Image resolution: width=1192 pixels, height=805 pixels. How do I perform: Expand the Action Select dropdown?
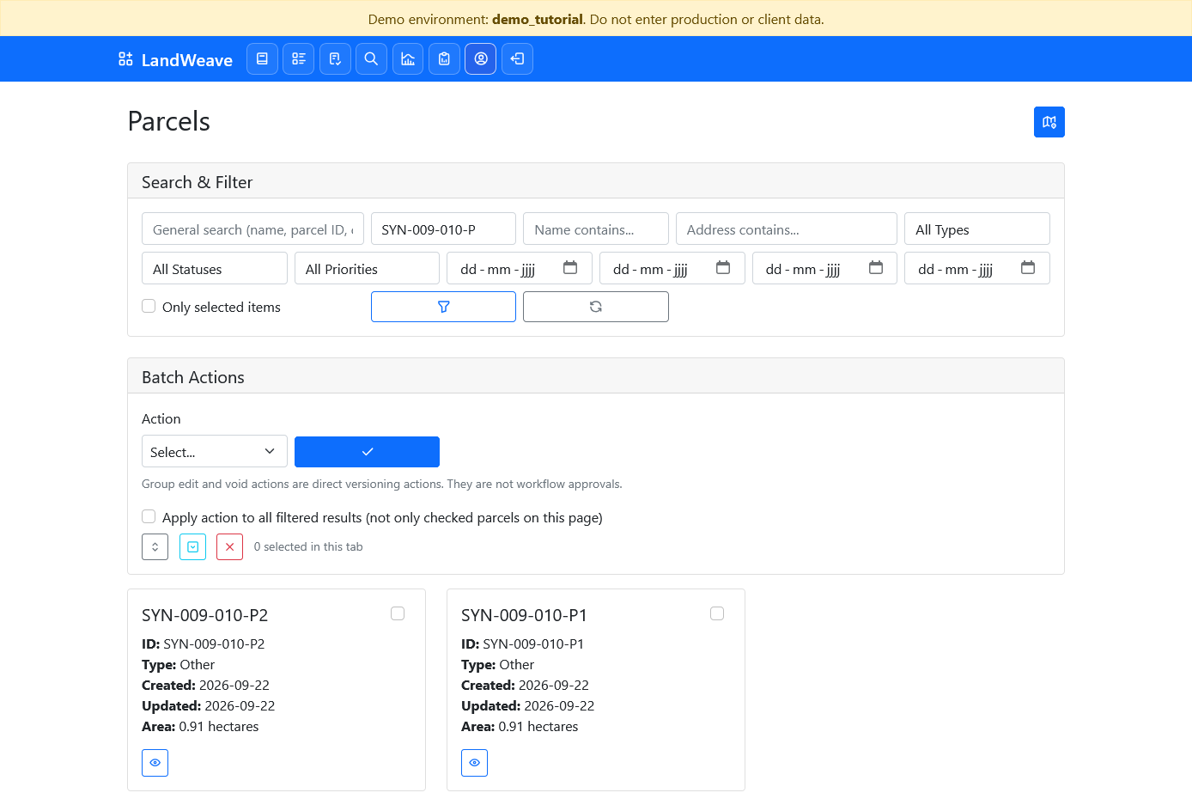pyautogui.click(x=215, y=452)
